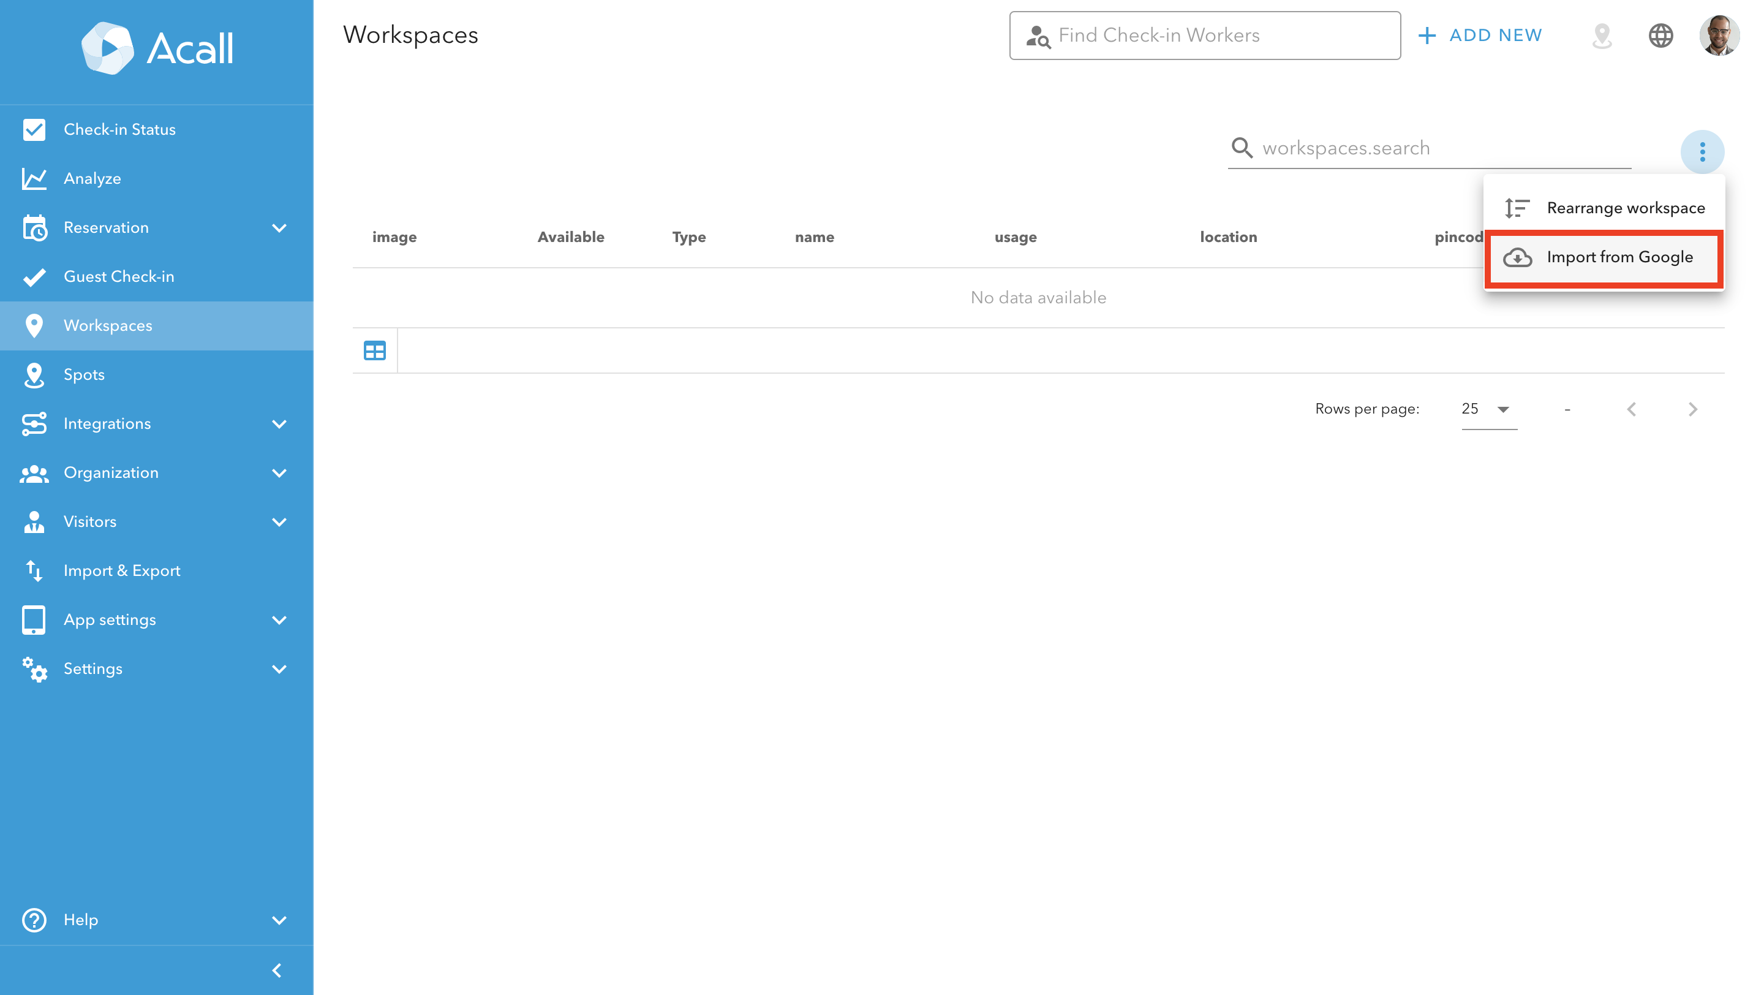Viewport: 1764px width, 995px height.
Task: Click the Acall logo
Action: coord(156,48)
